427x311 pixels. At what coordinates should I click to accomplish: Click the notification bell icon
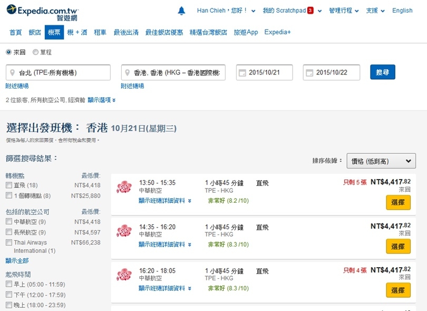point(182,11)
